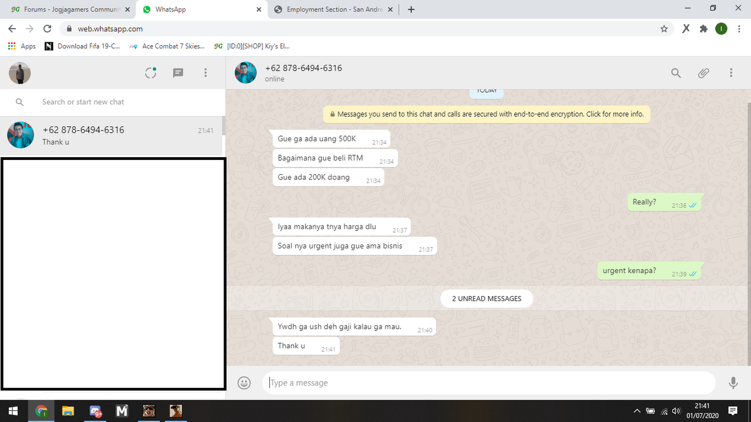Open a new browser tab

click(411, 9)
